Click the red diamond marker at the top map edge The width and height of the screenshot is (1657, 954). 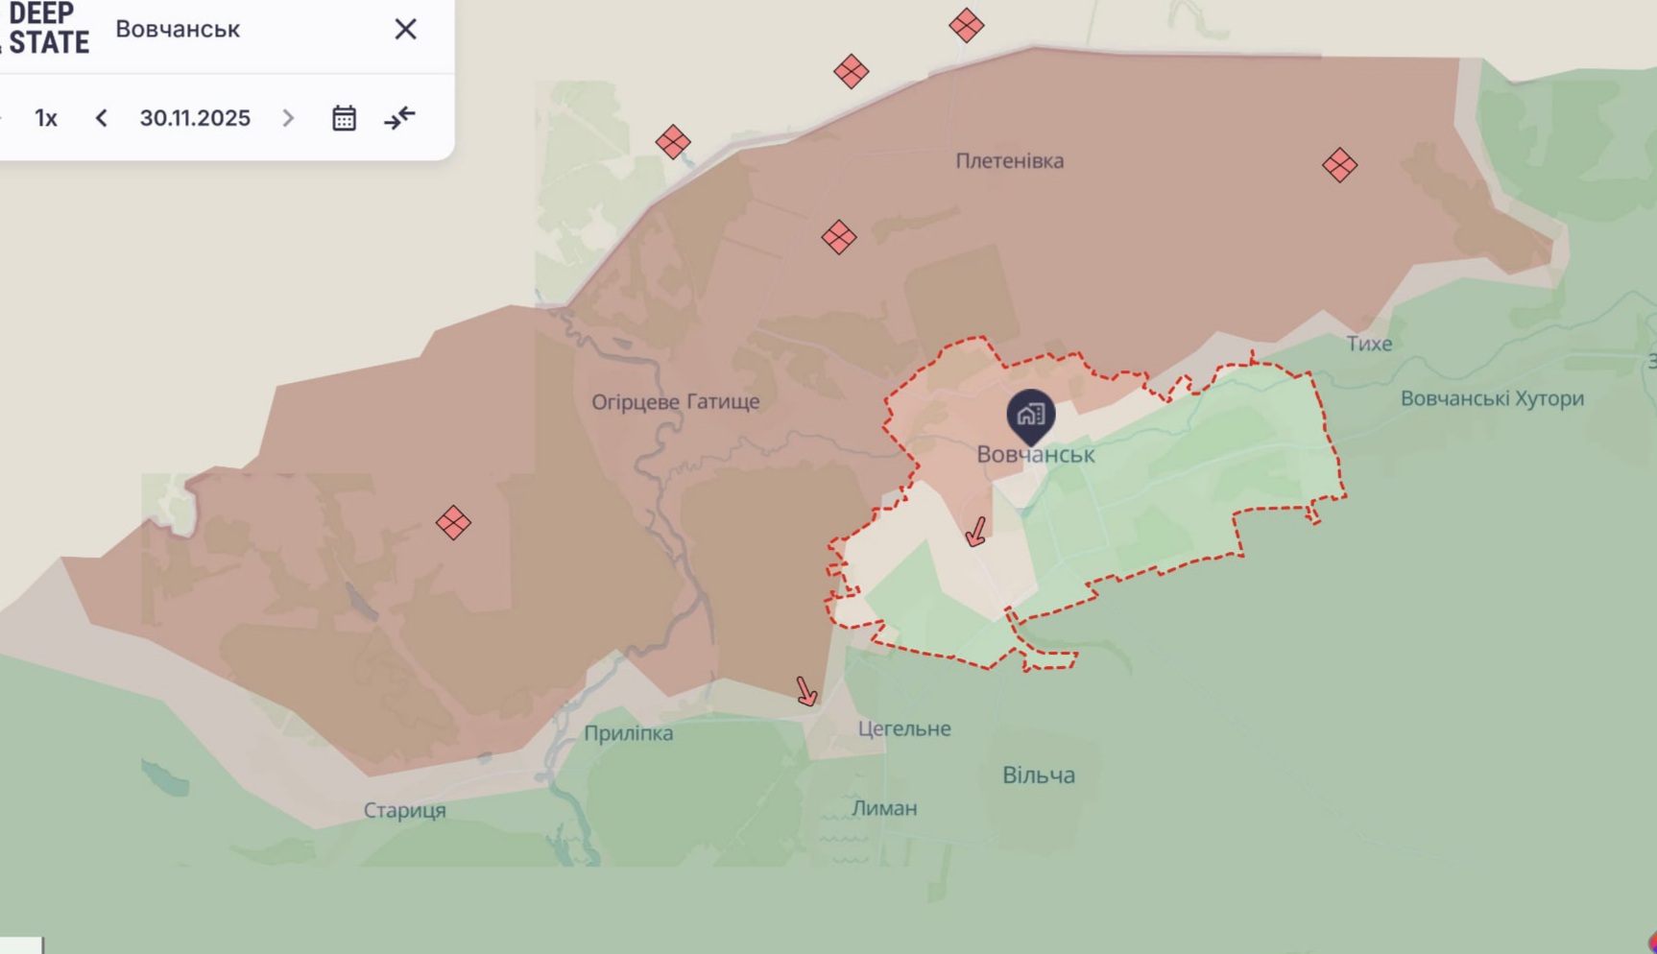coord(966,26)
